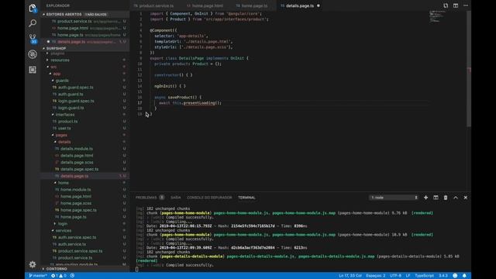Close the terminal panel
The height and width of the screenshot is (279, 496).
pyautogui.click(x=465, y=198)
